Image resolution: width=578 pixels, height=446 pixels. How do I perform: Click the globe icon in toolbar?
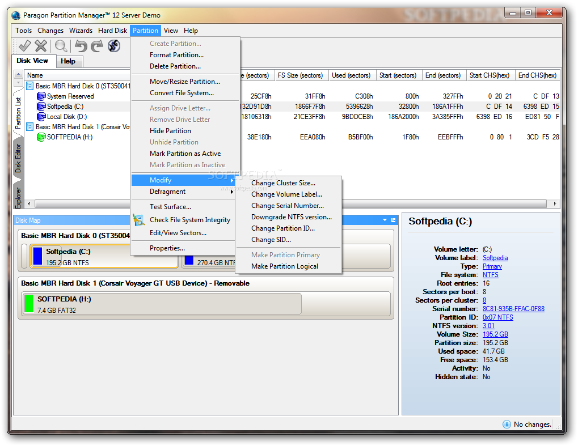click(114, 46)
